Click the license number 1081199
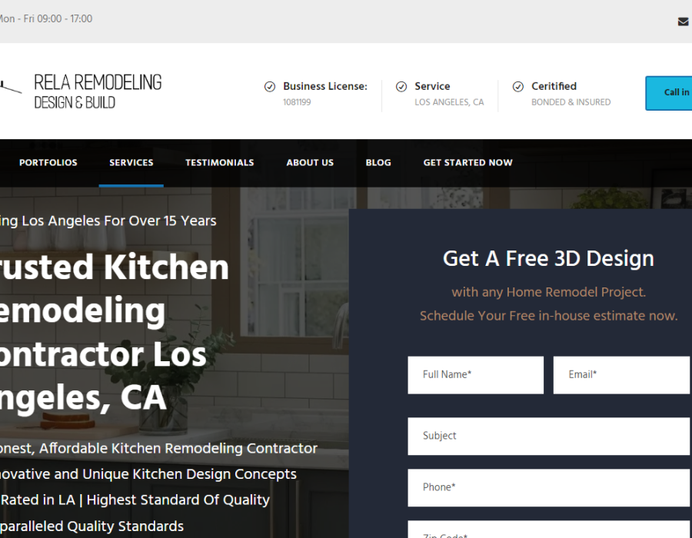 tap(297, 102)
